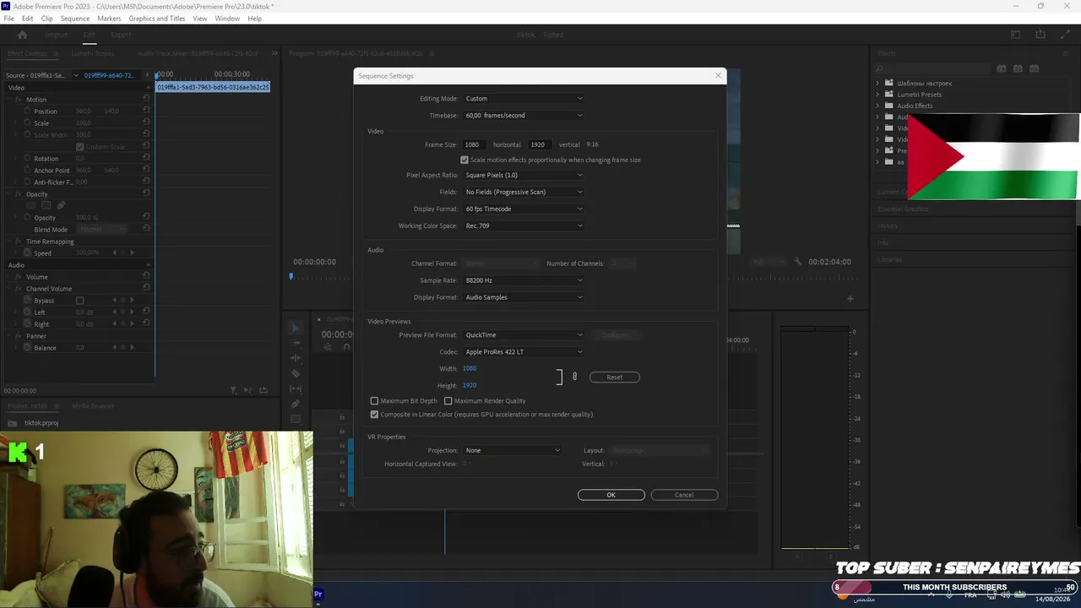Click the filter properties funnel icon
Screen dimensions: 1081x608
click(x=234, y=390)
